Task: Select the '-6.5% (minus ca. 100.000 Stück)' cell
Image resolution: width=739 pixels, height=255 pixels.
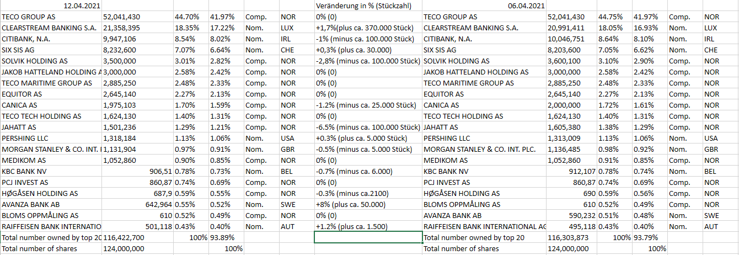Action: pyautogui.click(x=367, y=127)
